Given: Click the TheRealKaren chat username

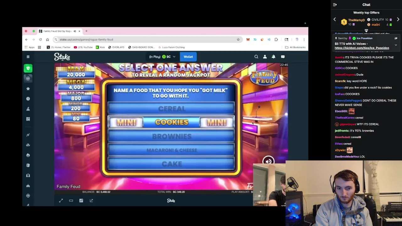Looking at the screenshot, I should pyautogui.click(x=345, y=118).
